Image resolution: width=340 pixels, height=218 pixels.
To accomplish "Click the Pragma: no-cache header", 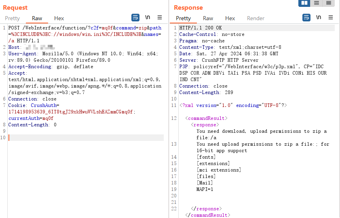I will coord(202,41).
